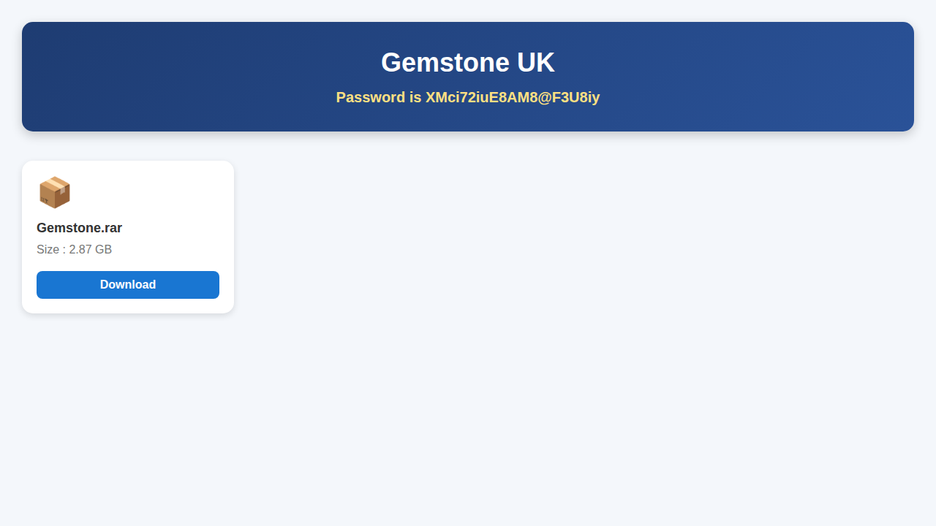This screenshot has width=936, height=526.
Task: Click the word "Gemstone" in the title
Action: point(445,63)
